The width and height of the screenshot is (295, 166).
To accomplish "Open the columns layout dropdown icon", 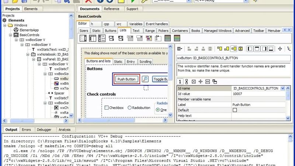I will click(180, 49).
